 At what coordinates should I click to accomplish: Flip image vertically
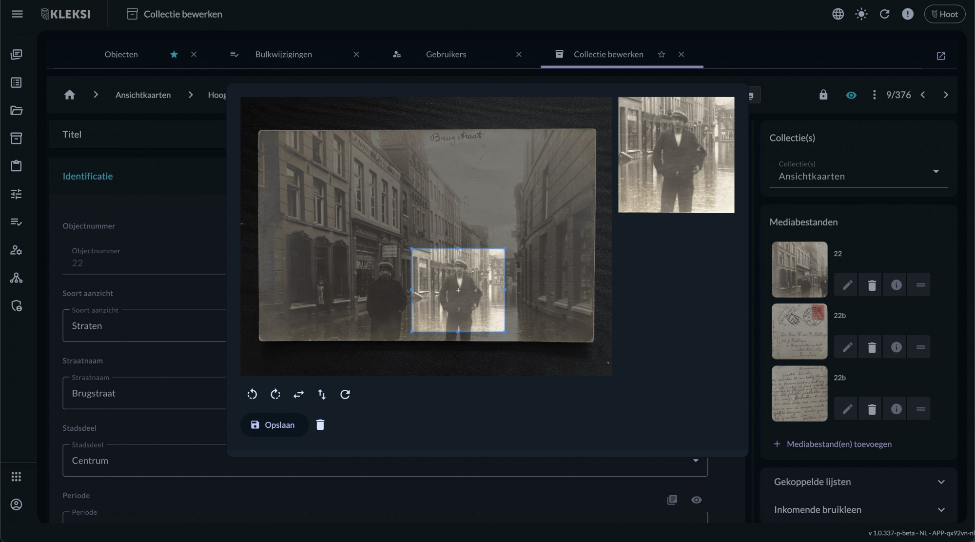click(x=322, y=394)
